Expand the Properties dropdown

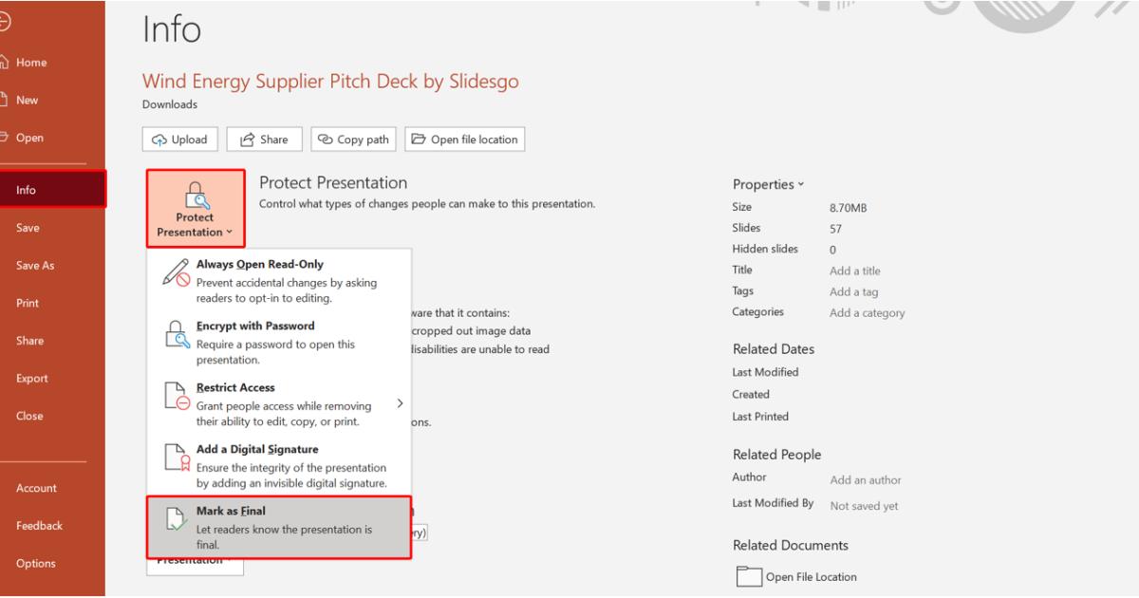tap(768, 184)
